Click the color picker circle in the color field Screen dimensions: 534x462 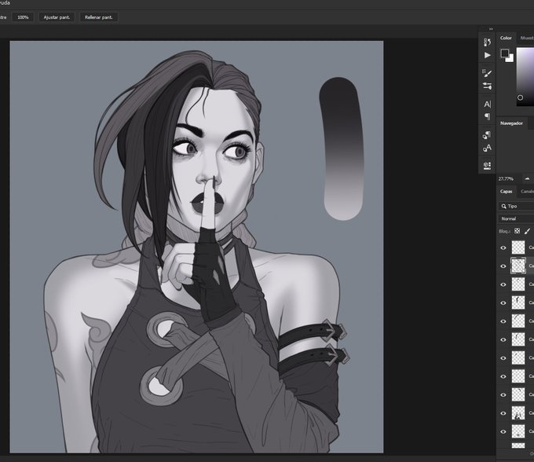pyautogui.click(x=520, y=97)
